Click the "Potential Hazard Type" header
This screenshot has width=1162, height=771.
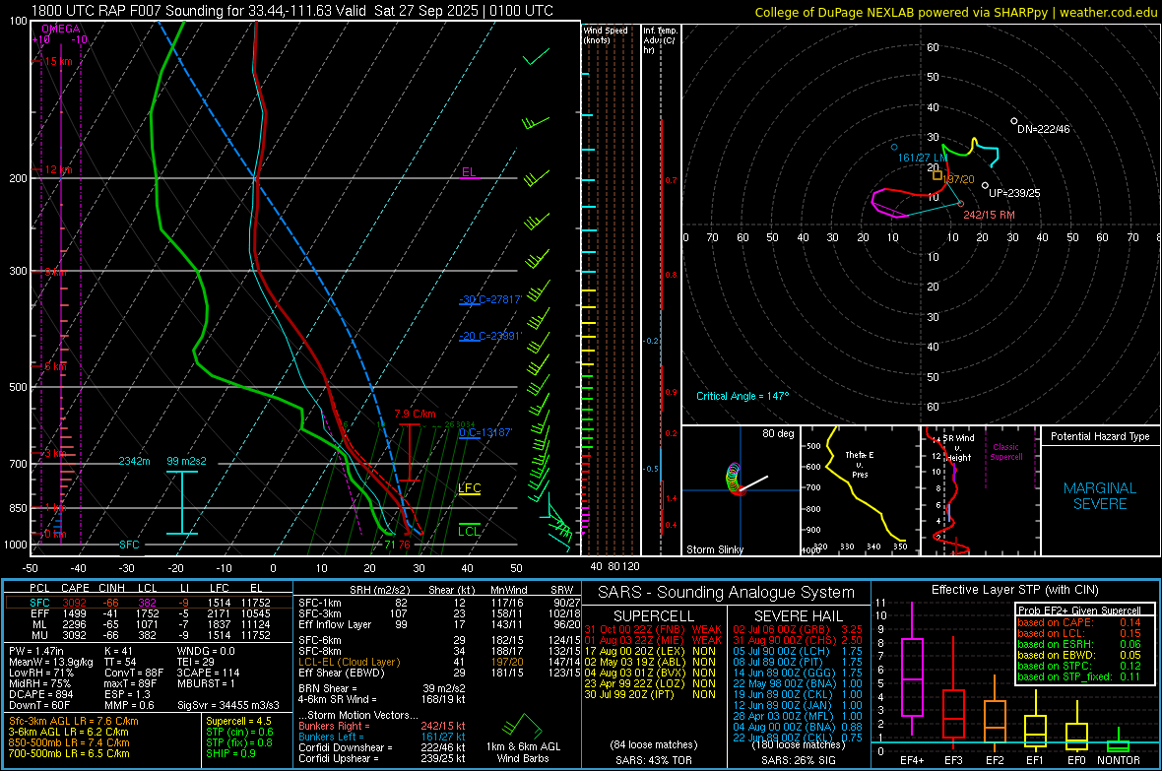[x=1100, y=436]
